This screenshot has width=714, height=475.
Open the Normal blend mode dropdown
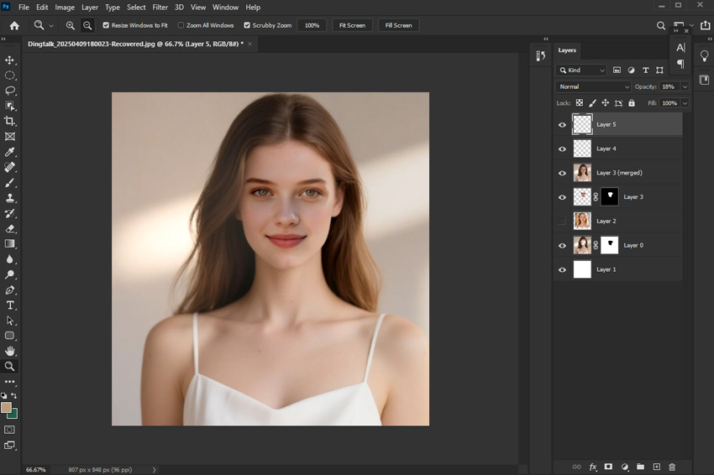593,86
